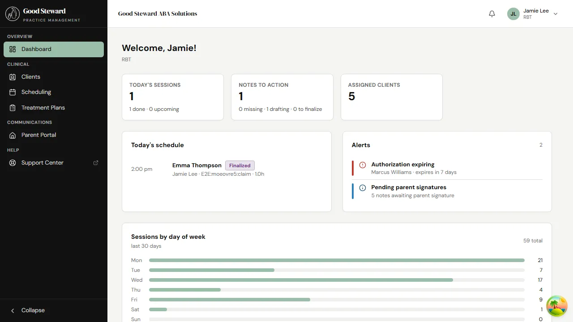Open Support Center from the Help section

point(42,162)
